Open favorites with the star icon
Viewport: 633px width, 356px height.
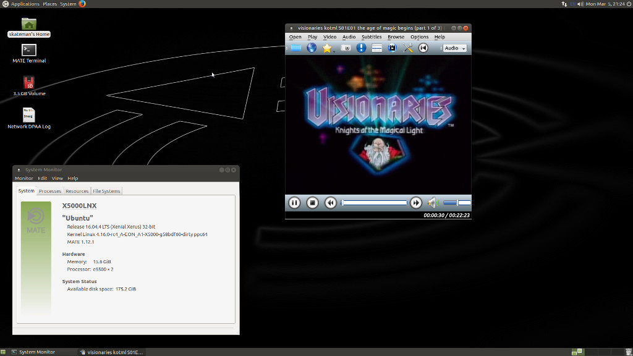coord(326,48)
